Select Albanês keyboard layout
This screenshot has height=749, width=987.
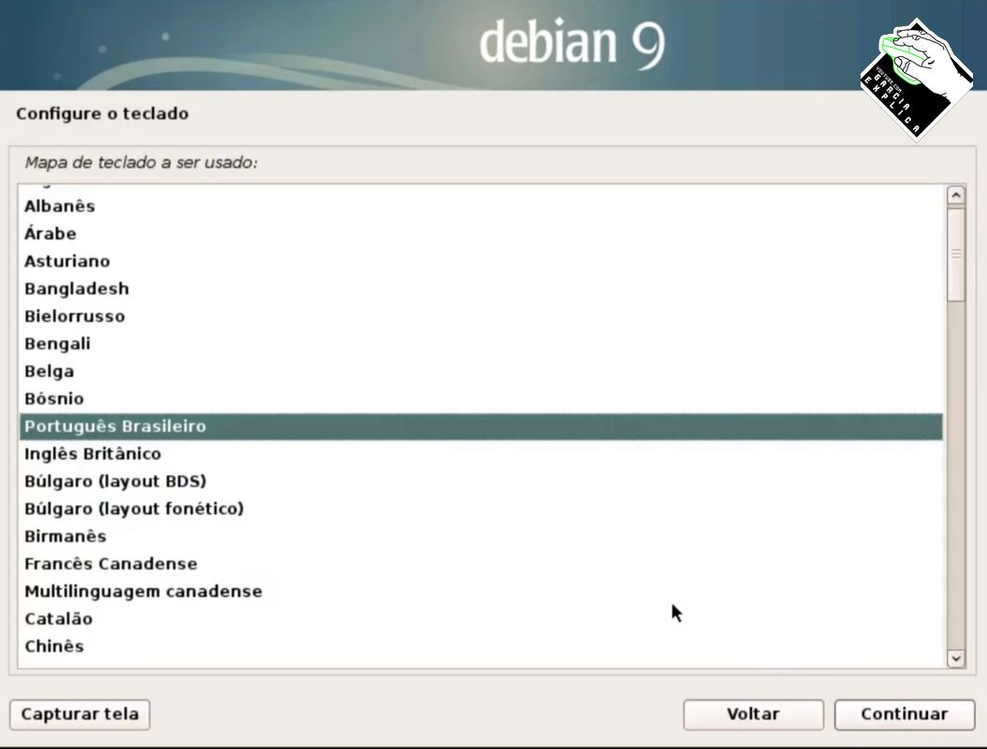click(x=481, y=207)
